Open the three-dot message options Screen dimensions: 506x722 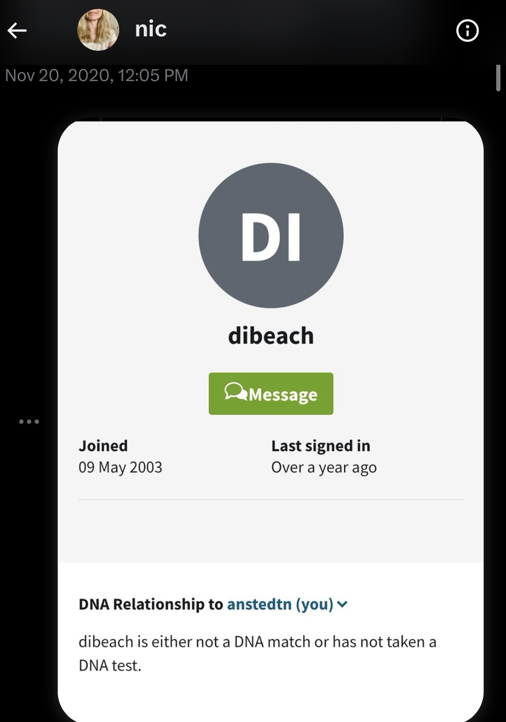29,422
